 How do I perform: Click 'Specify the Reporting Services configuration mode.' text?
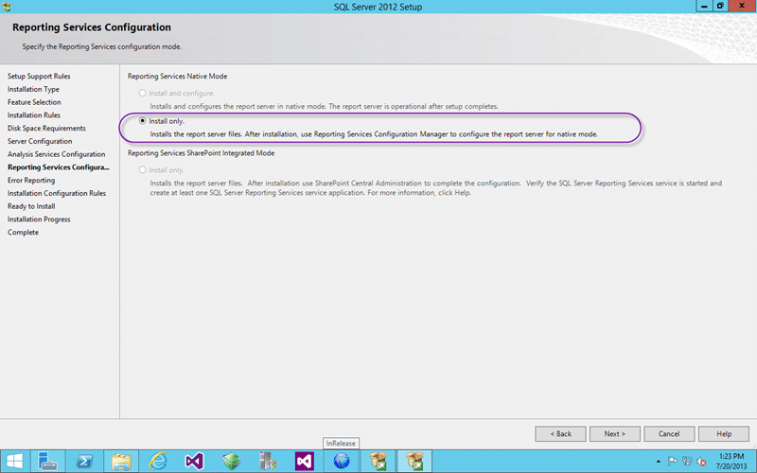102,46
